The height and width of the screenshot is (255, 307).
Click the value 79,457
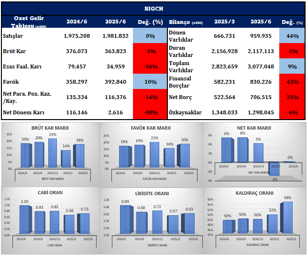[x=77, y=67]
